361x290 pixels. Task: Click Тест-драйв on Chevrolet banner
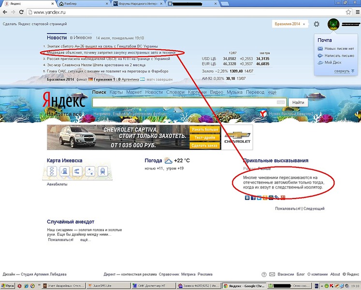coord(205,137)
